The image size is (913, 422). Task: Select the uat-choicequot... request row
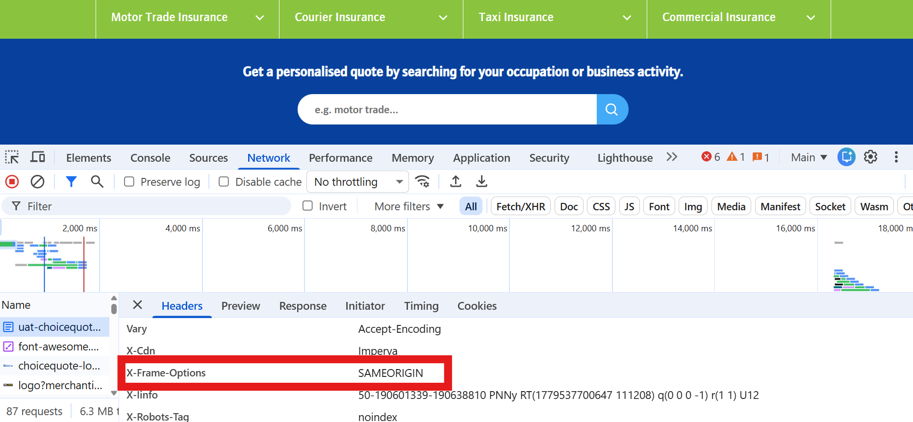55,327
